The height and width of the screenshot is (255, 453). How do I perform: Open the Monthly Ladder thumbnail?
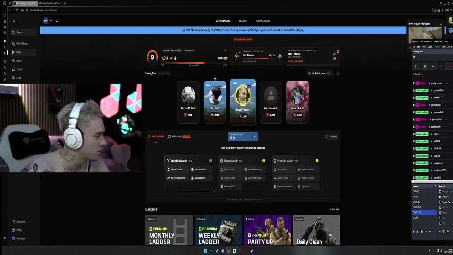point(169,230)
